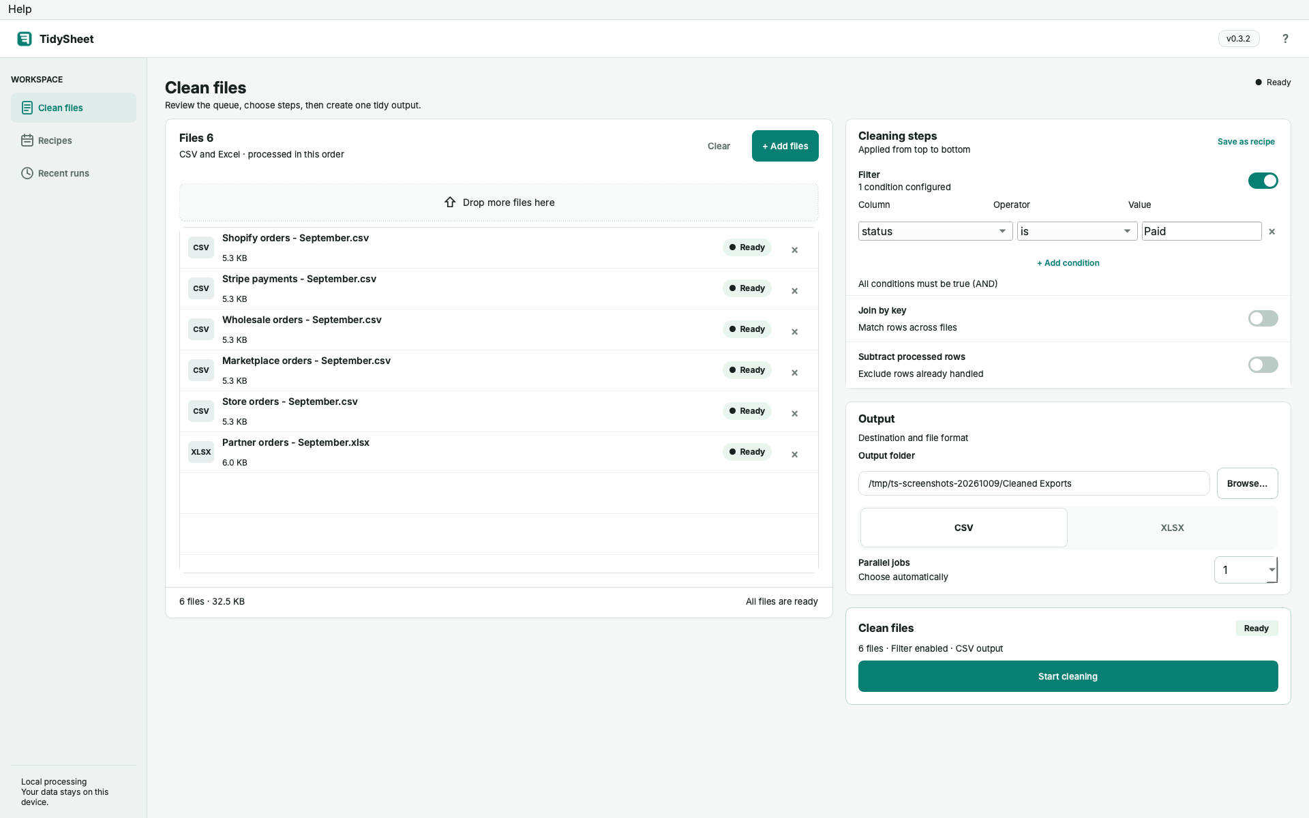The height and width of the screenshot is (818, 1309).
Task: Remove Partner orders - September.xlsx from queue
Action: pos(794,455)
